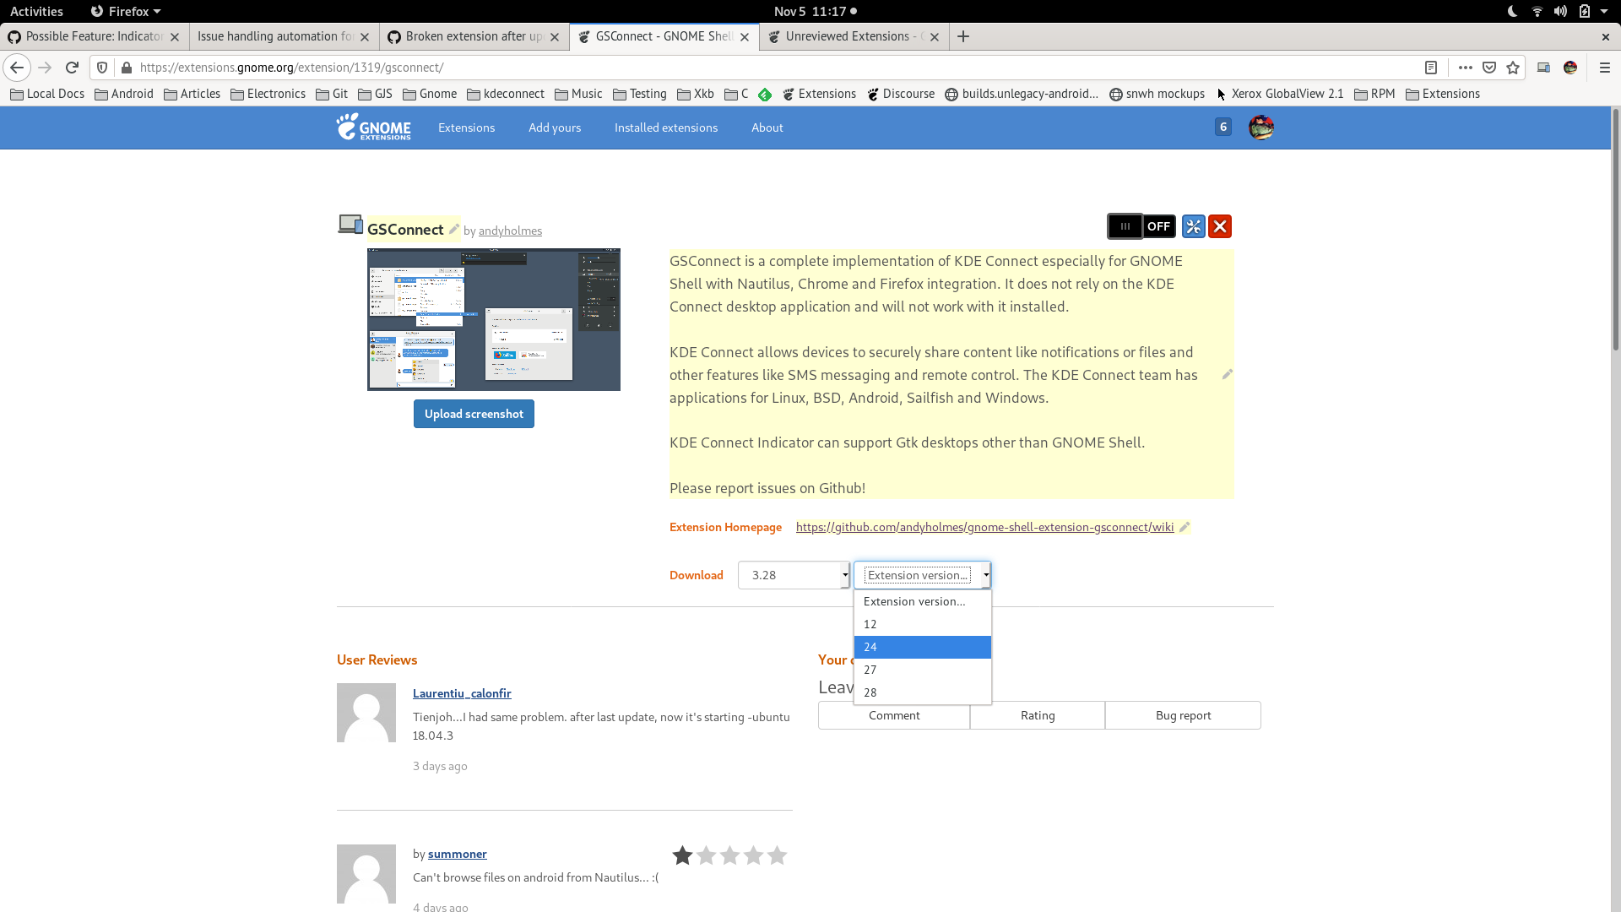Open the Firefox hamburger menu
Viewport: 1621px width, 912px height.
pos(1606,68)
